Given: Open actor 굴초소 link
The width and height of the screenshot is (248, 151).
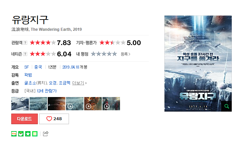Looking at the screenshot, I should tap(30, 83).
